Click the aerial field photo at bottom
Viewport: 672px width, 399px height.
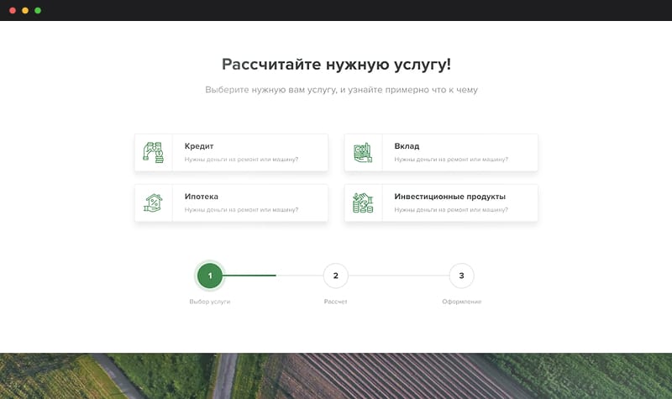pyautogui.click(x=336, y=375)
